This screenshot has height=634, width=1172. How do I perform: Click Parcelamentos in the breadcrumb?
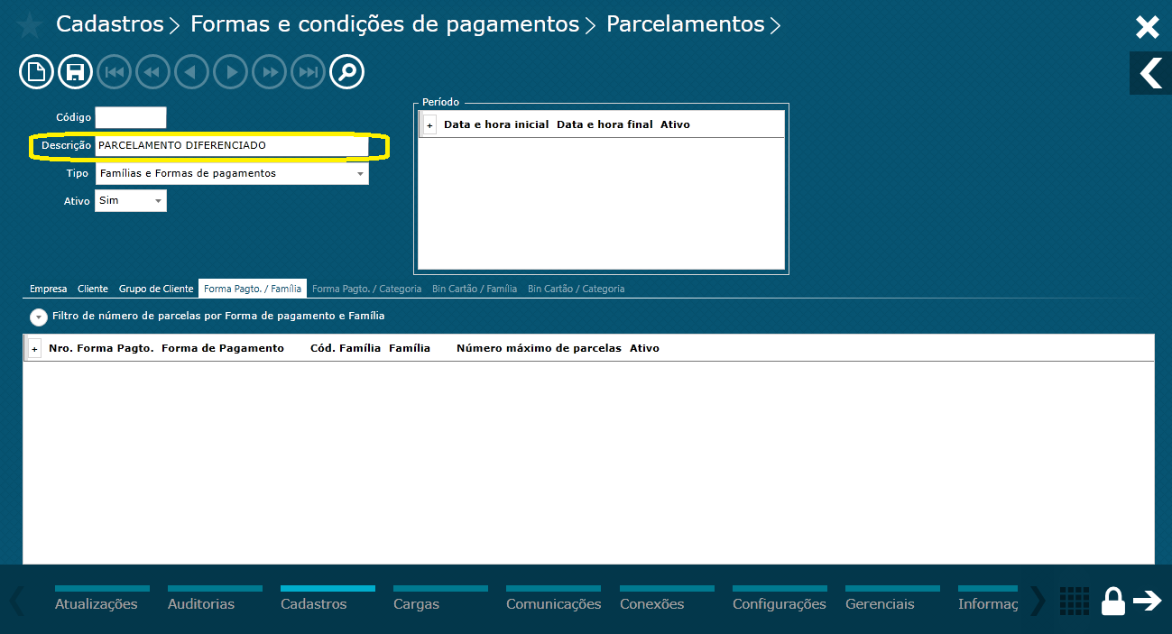click(685, 24)
